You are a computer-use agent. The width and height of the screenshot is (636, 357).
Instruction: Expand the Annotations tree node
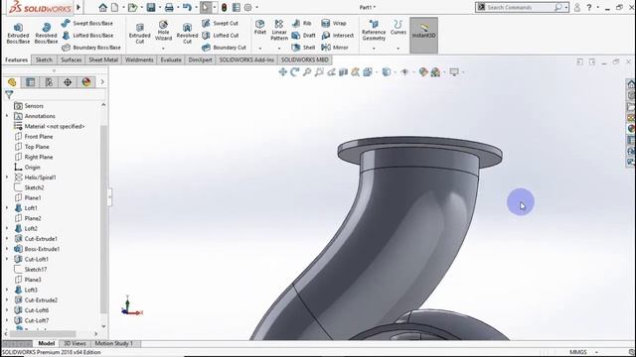tap(7, 116)
